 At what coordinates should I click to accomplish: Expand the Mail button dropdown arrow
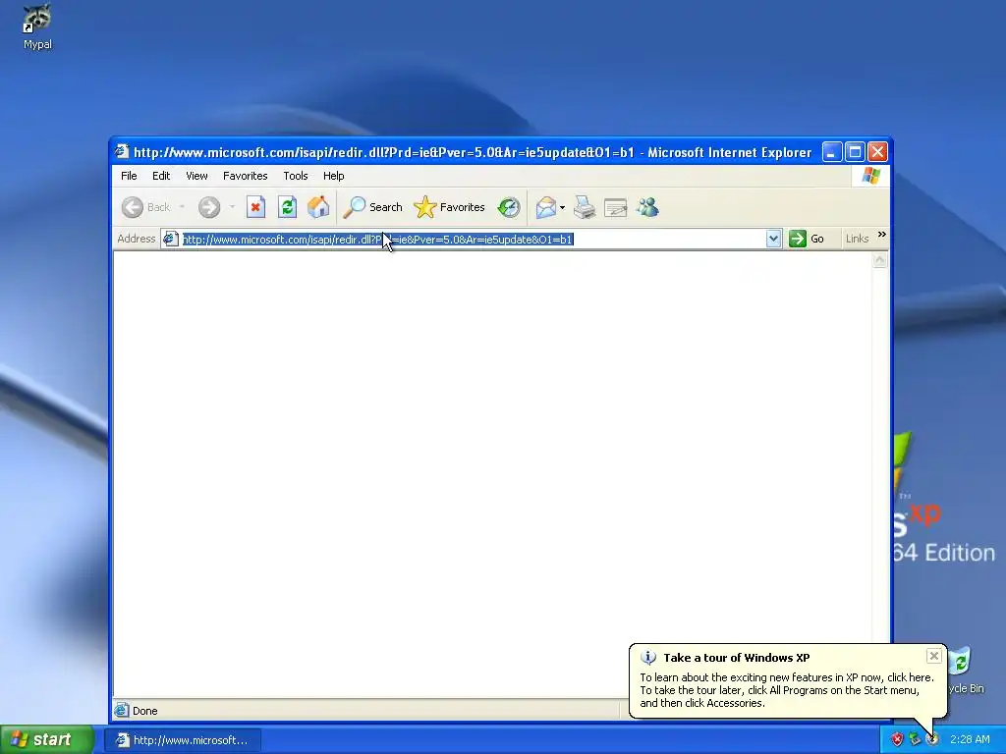[563, 207]
